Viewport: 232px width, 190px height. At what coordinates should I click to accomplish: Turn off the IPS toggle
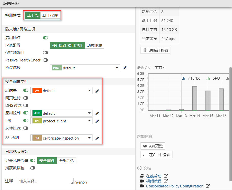coord(26,120)
